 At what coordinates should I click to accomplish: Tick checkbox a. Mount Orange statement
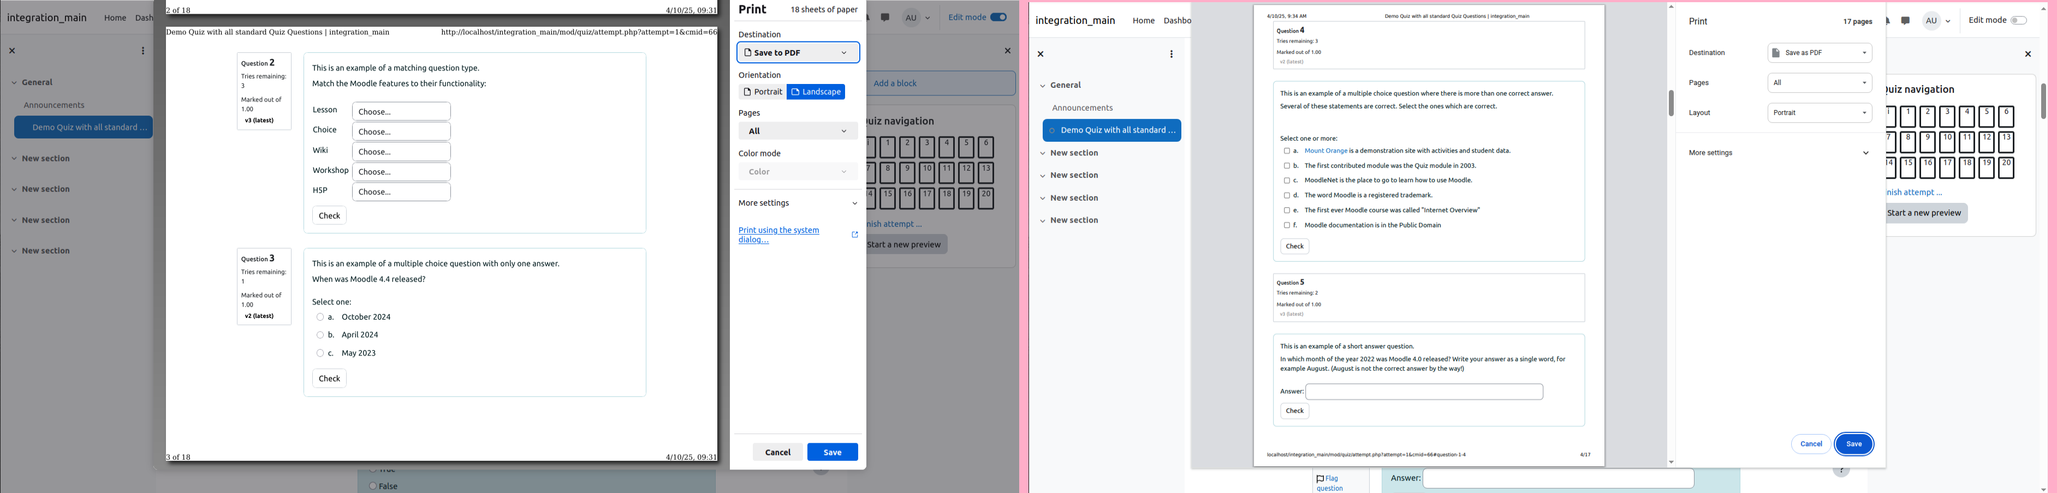pyautogui.click(x=1286, y=151)
